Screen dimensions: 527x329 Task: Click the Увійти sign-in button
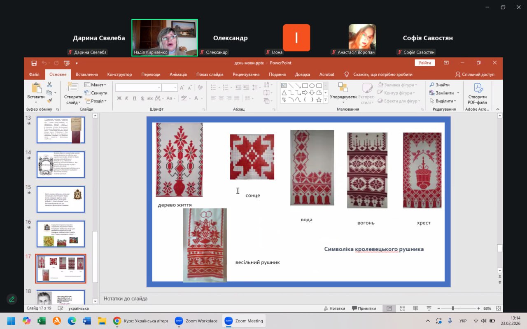point(425,63)
